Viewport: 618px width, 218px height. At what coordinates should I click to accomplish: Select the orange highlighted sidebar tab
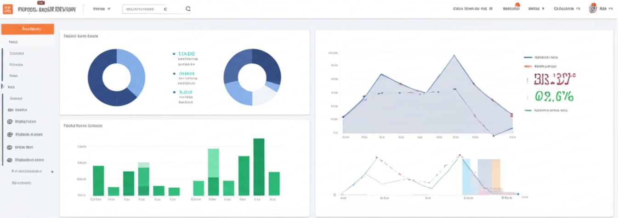pyautogui.click(x=28, y=29)
